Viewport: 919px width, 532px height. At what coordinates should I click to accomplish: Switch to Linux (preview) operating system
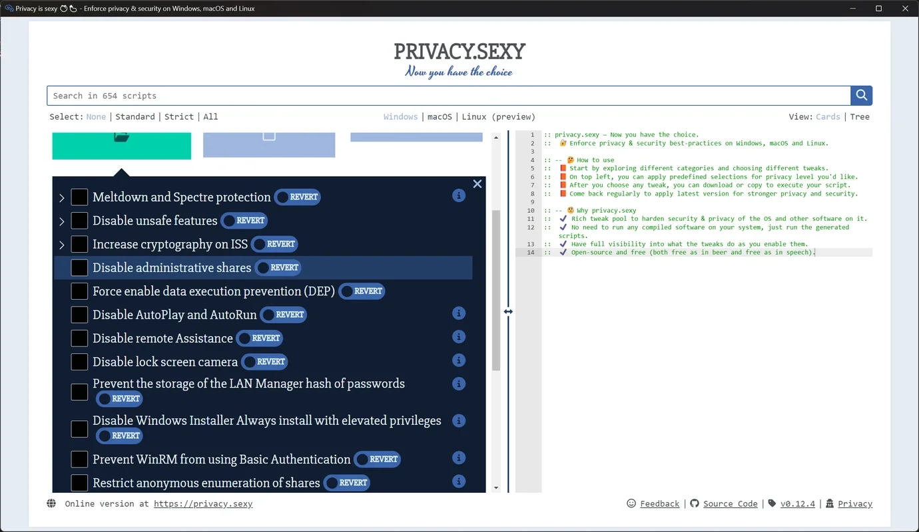click(499, 116)
